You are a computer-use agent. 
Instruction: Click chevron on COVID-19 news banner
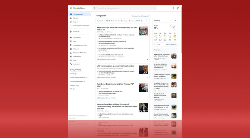(x=147, y=21)
